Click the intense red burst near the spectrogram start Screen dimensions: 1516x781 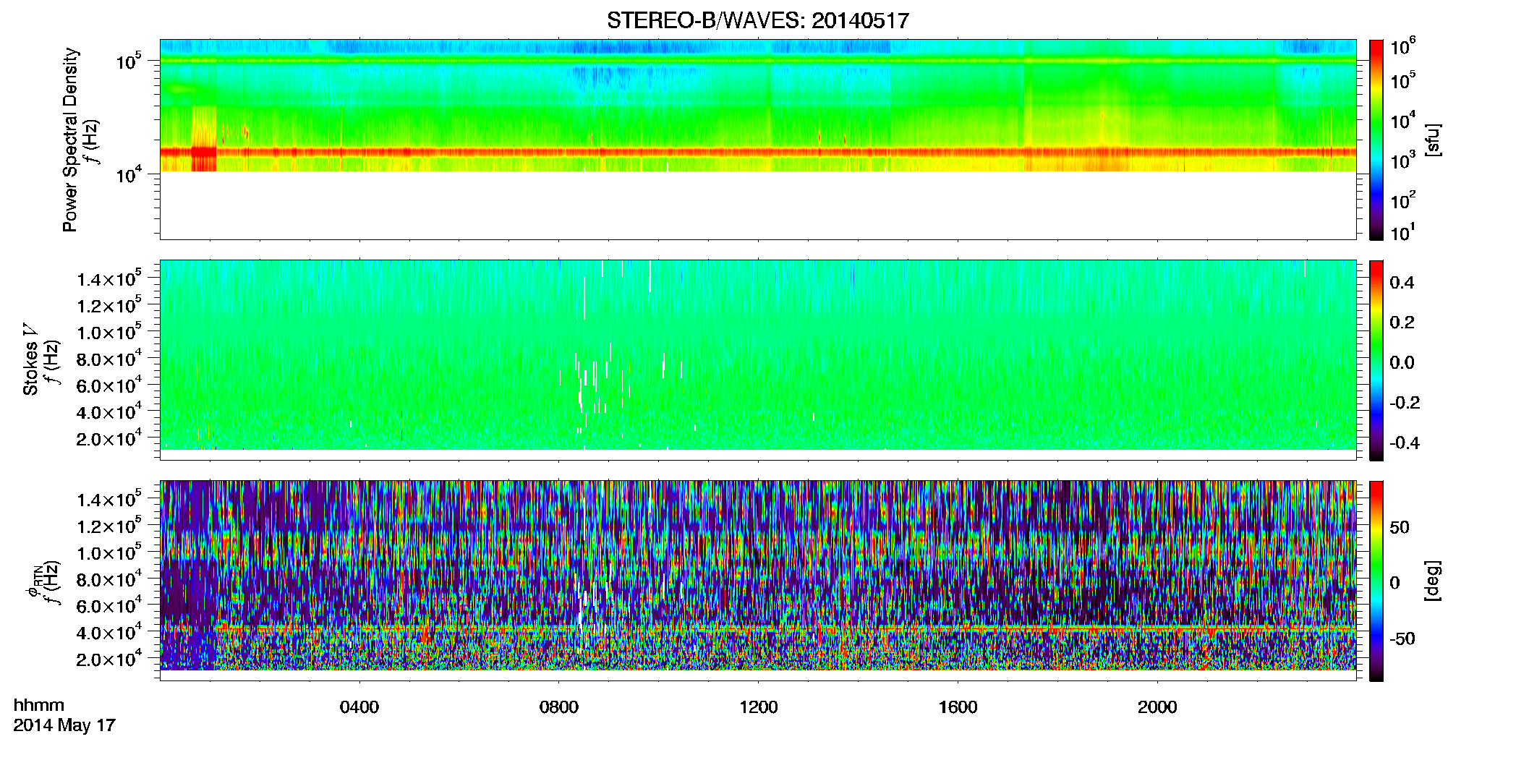tap(204, 153)
